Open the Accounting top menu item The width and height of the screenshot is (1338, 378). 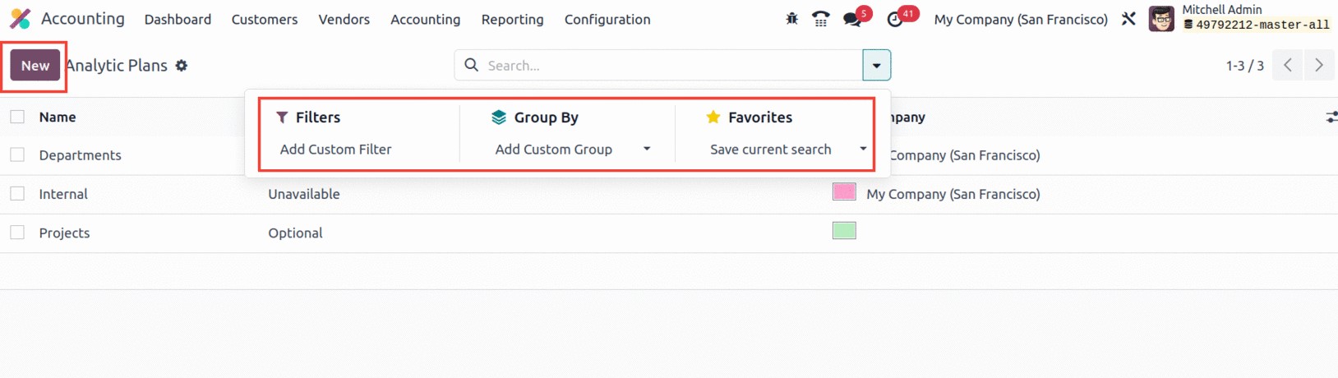coord(425,19)
